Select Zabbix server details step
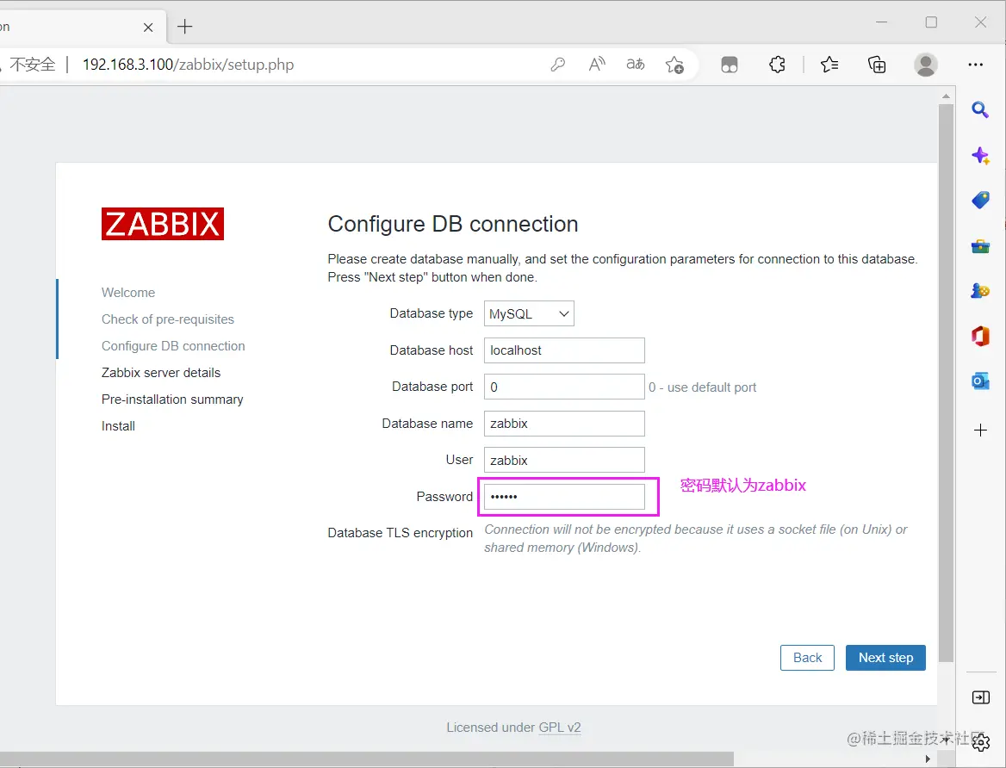This screenshot has height=768, width=1006. (161, 373)
